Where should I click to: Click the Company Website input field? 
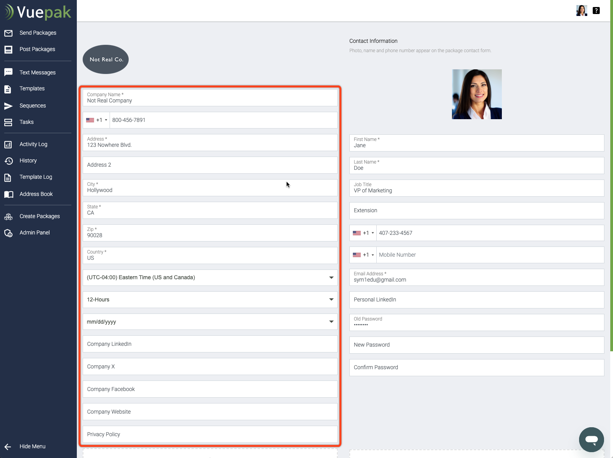(x=210, y=412)
